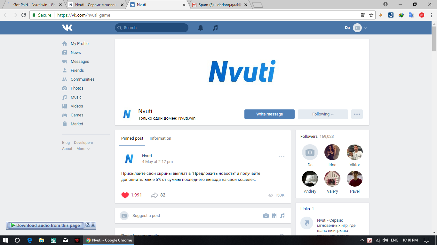Open help on the Download audio bar
This screenshot has width=437, height=245.
pos(88,225)
